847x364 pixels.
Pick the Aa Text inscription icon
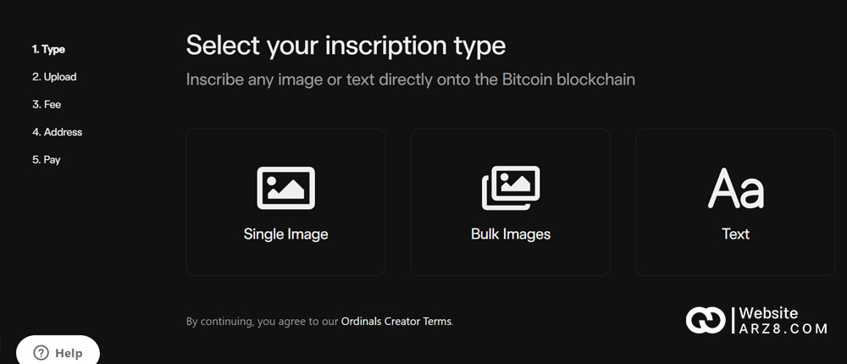736,189
